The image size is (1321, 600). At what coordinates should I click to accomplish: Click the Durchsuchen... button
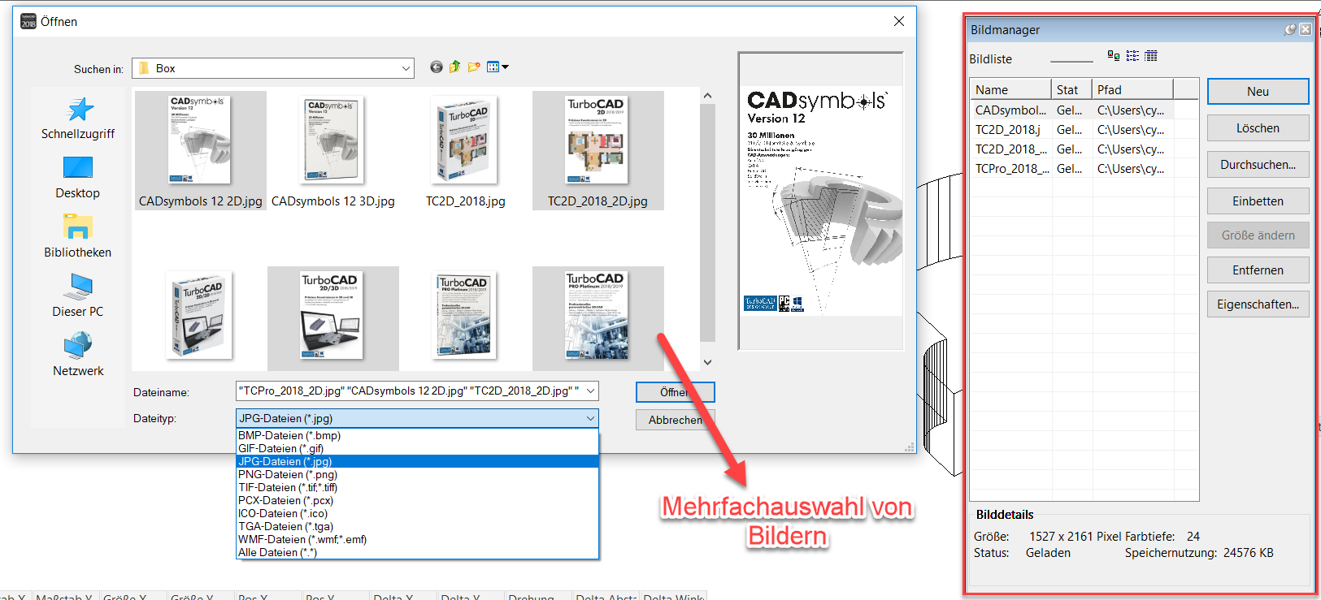(x=1257, y=165)
